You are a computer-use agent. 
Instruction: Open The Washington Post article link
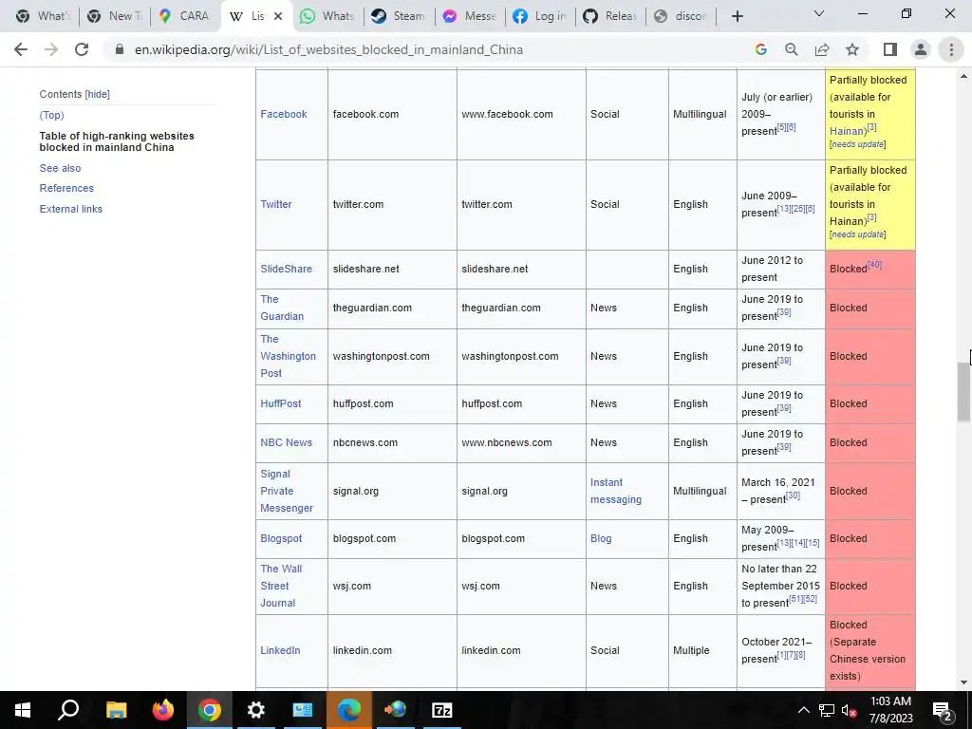[x=288, y=356]
